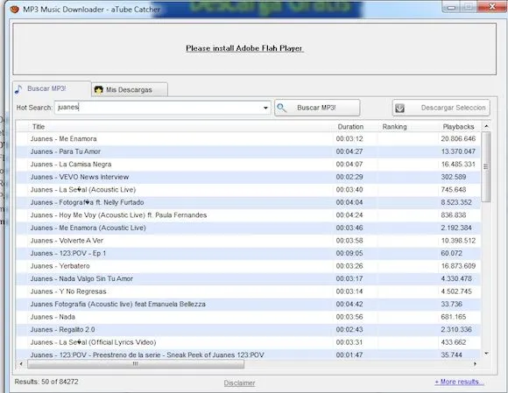Switch to the Mis Descargas tab
The image size is (508, 393).
[x=130, y=89]
